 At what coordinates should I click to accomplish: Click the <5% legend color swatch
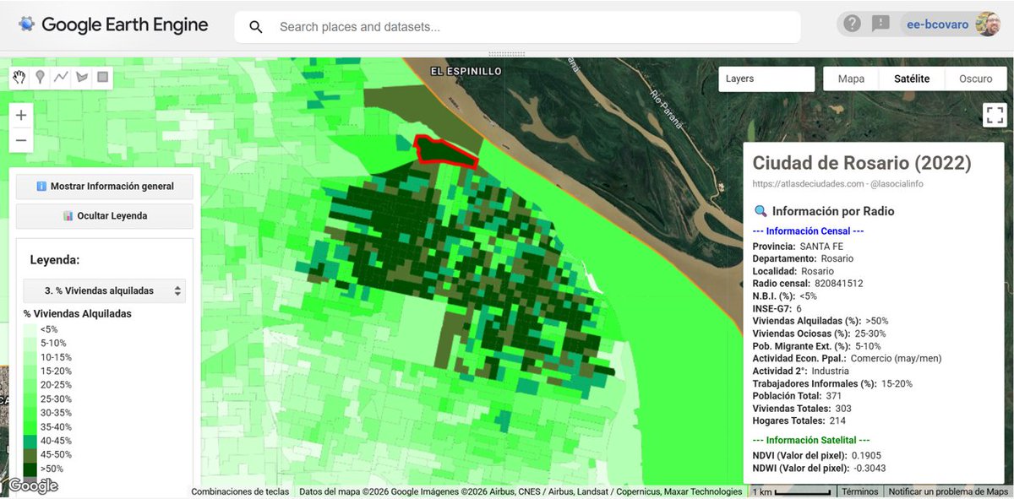tap(30, 329)
